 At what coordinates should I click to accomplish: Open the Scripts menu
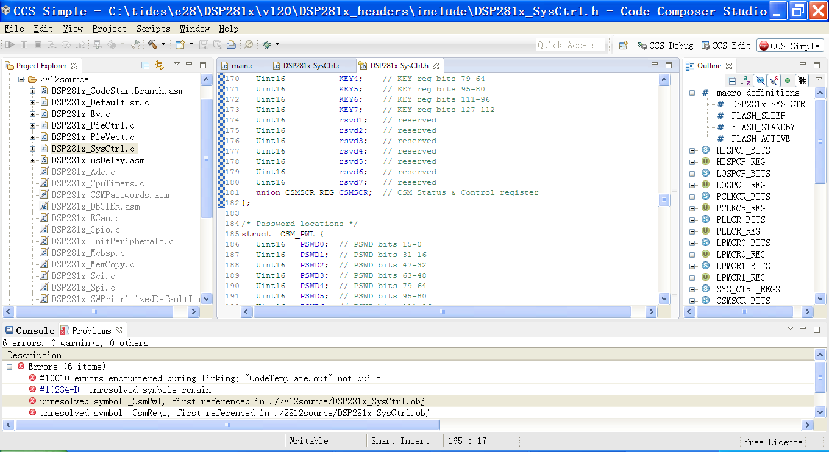point(154,29)
